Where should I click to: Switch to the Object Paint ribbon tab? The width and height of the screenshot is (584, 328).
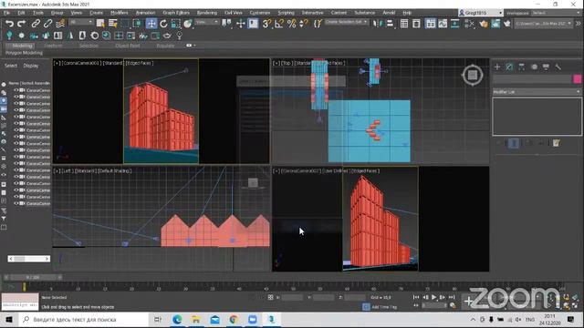point(128,46)
